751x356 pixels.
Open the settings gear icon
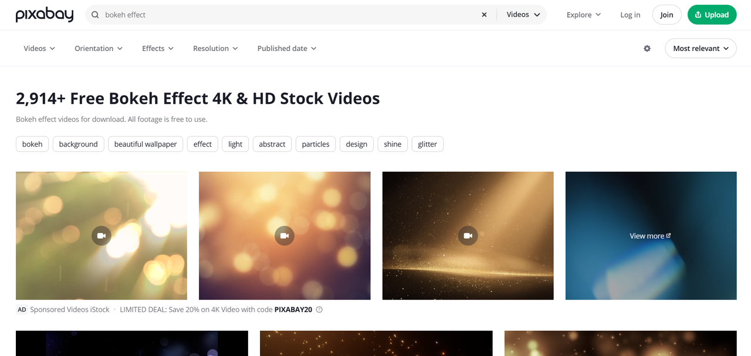[x=647, y=49]
